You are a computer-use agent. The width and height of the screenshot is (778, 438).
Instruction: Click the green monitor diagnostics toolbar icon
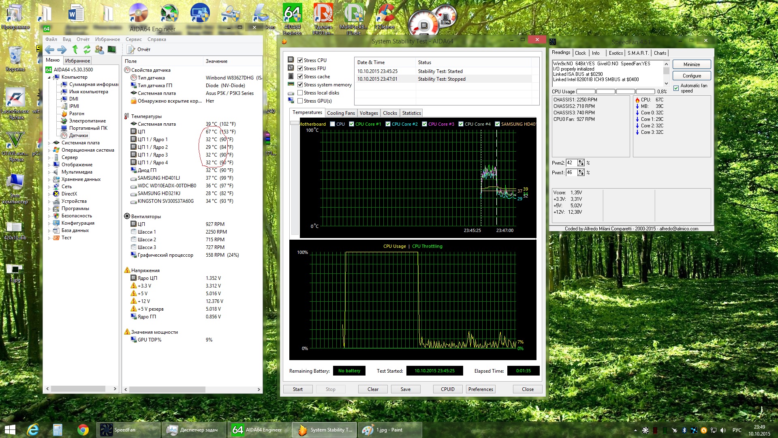(x=112, y=49)
